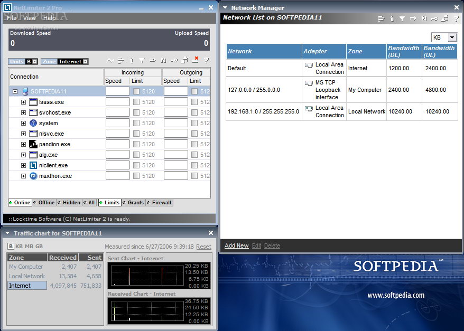Switch to the Offline tab
The height and width of the screenshot is (331, 464).
(x=44, y=202)
